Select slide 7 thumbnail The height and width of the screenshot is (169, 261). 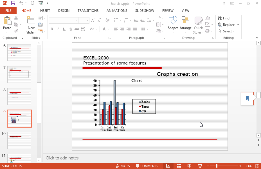[19, 74]
